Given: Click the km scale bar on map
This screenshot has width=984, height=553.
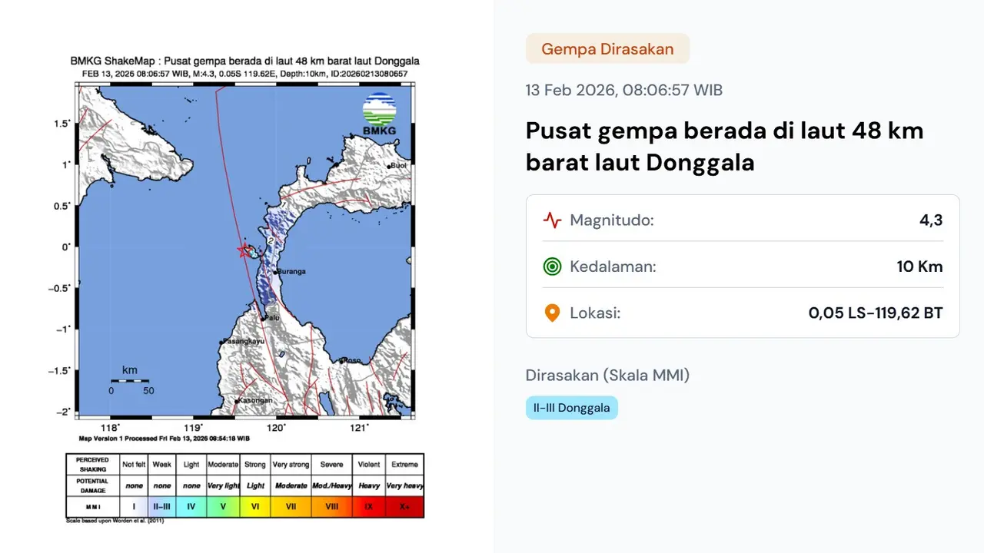Looking at the screenshot, I should click(x=130, y=380).
